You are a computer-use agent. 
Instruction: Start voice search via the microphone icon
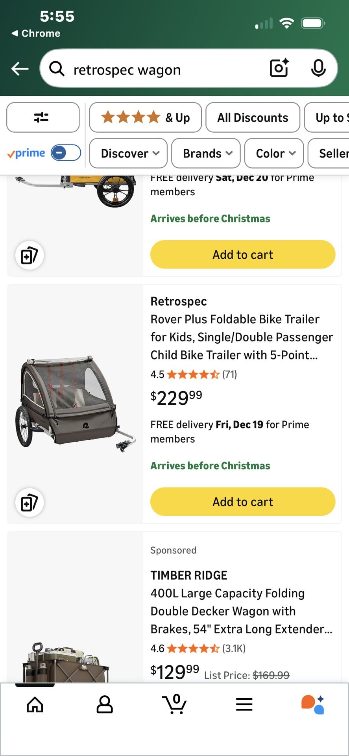coord(319,68)
